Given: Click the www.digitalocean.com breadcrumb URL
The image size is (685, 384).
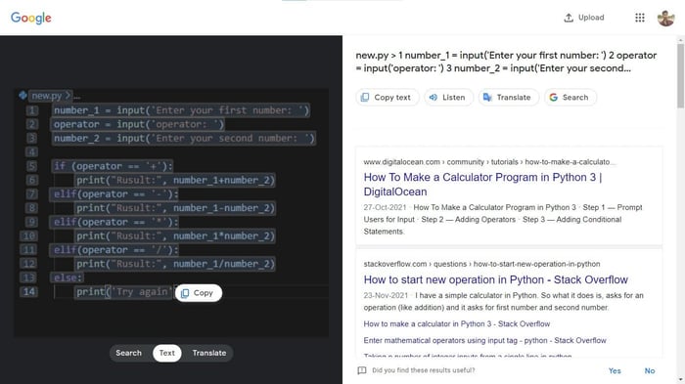Looking at the screenshot, I should pos(489,162).
